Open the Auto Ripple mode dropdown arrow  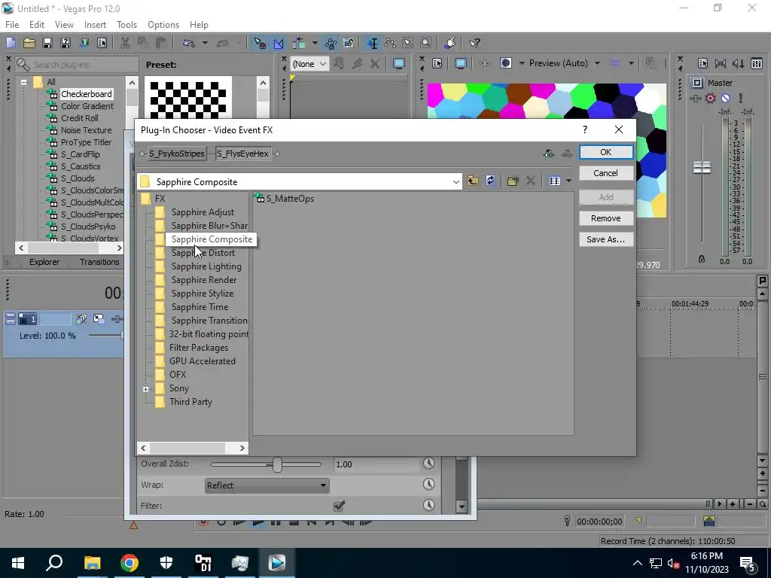pyautogui.click(x=314, y=43)
